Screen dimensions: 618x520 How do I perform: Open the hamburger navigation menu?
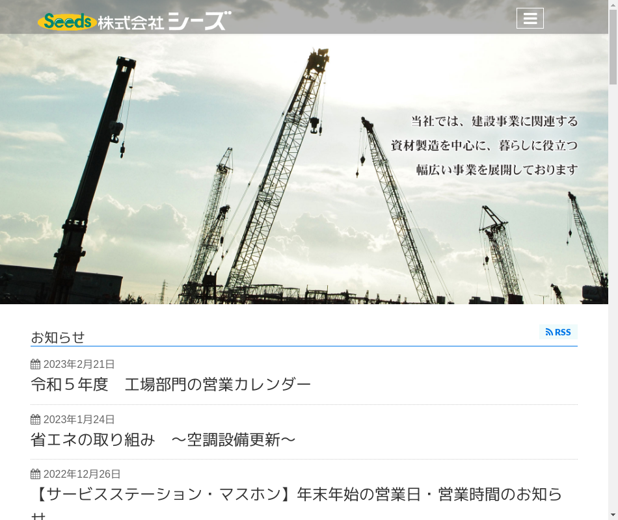(530, 18)
